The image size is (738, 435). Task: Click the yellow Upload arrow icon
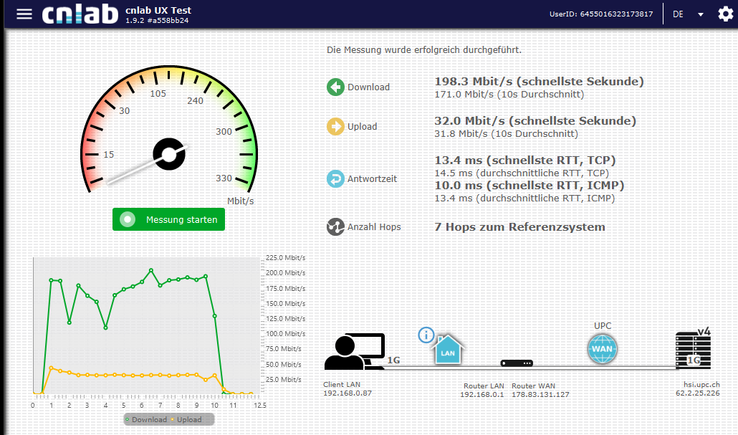335,127
